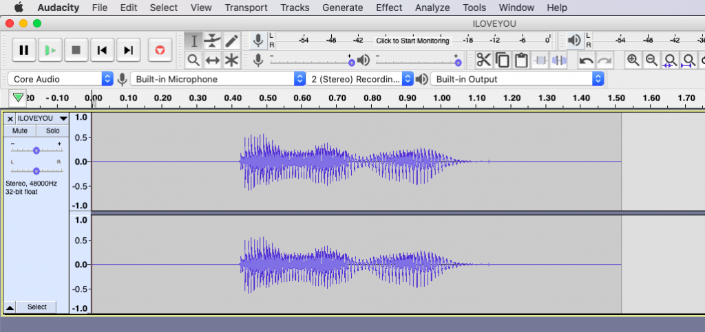Open the Analyze menu
The height and width of the screenshot is (332, 705).
432,8
